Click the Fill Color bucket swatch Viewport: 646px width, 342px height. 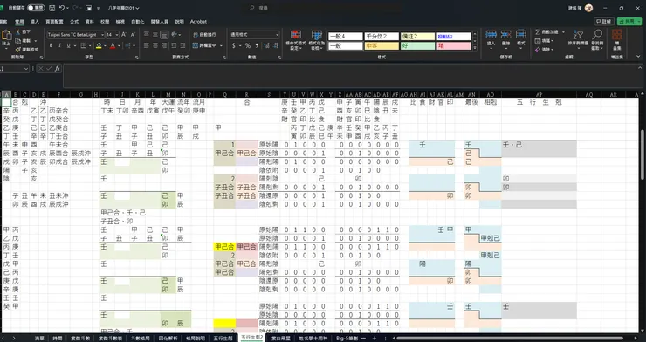pos(99,45)
